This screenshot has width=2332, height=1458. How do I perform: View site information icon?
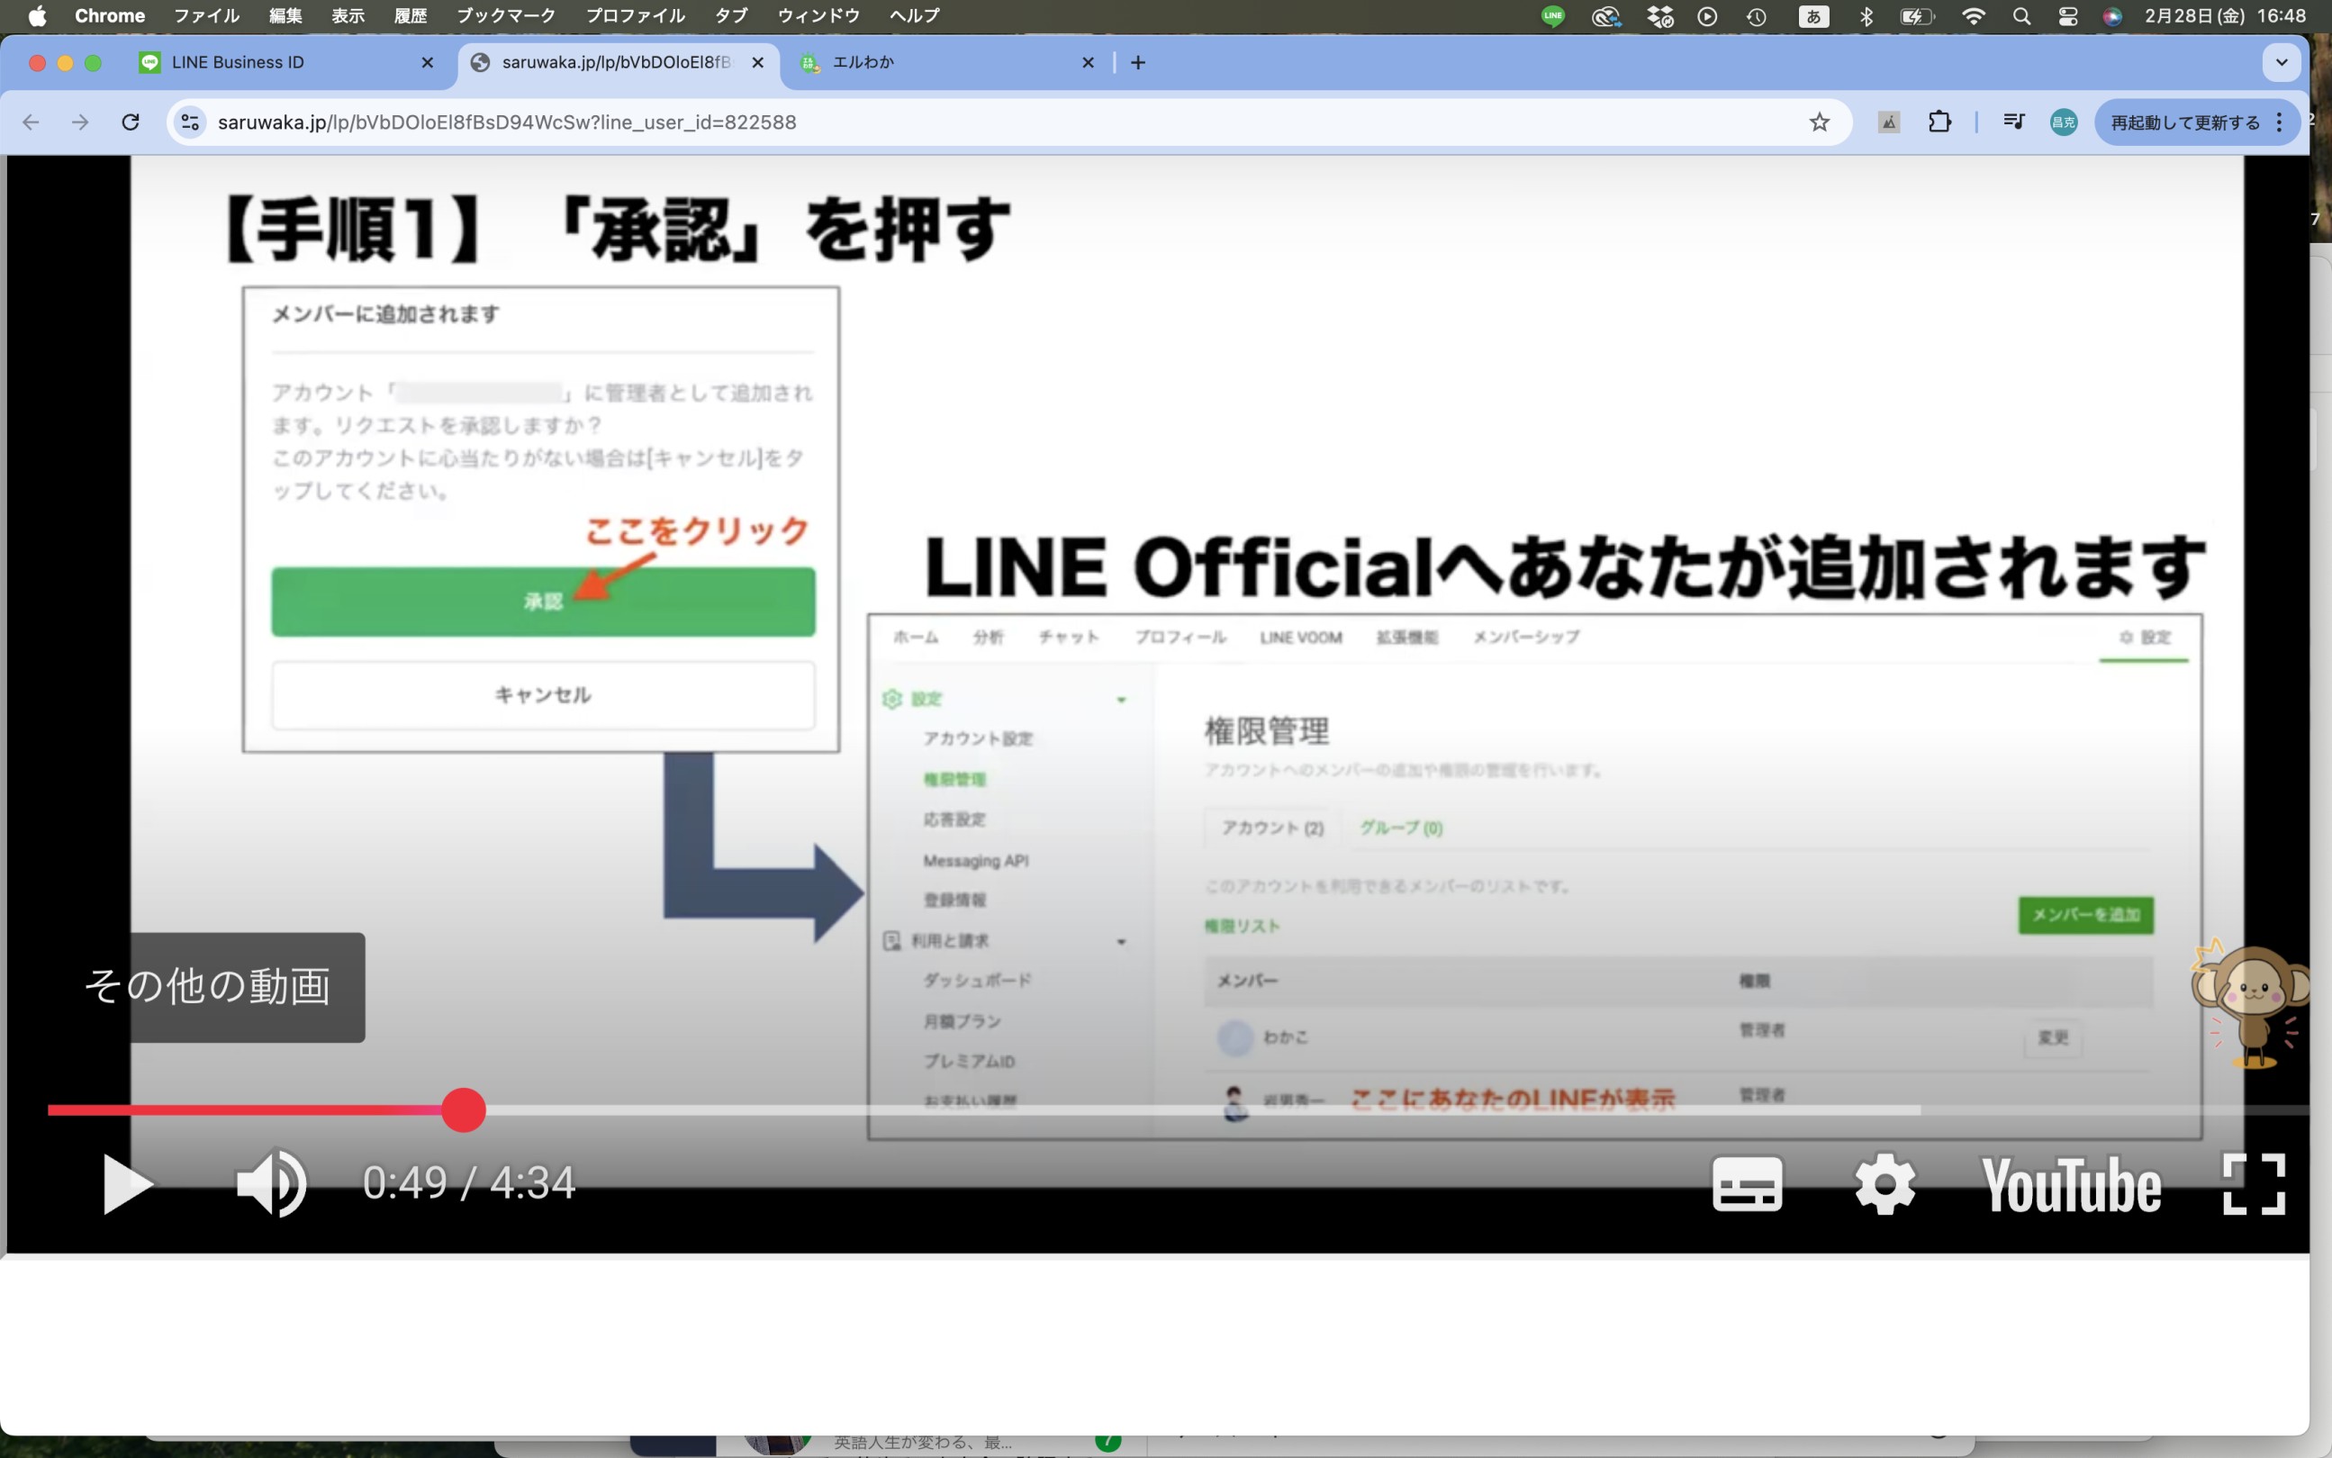[190, 122]
